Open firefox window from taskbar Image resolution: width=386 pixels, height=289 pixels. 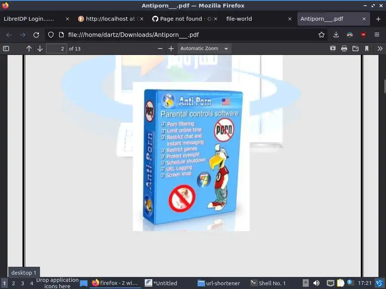click(115, 283)
